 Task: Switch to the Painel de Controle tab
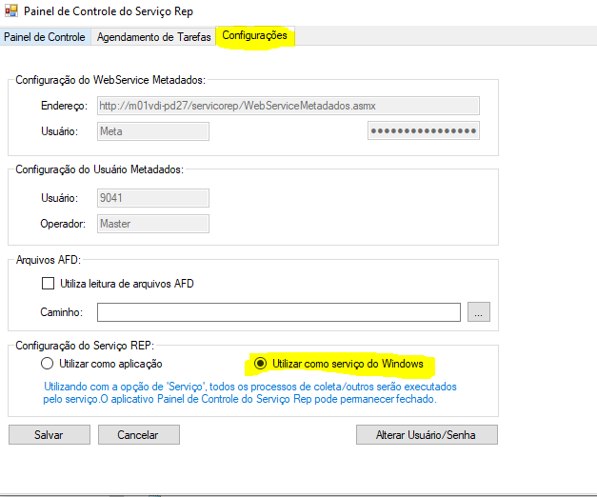45,37
